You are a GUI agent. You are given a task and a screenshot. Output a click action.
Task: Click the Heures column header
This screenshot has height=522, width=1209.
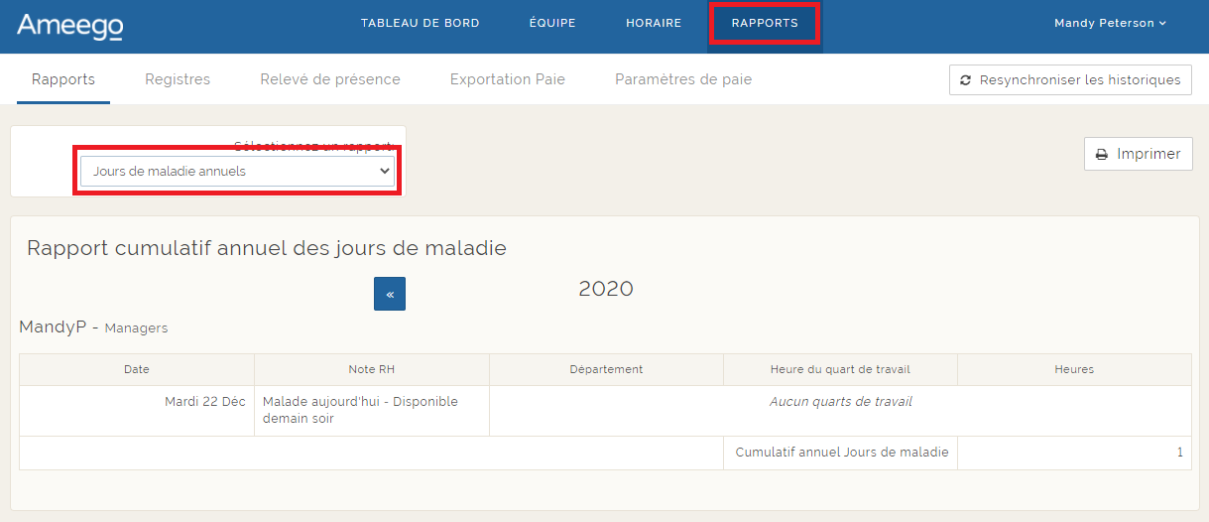[1074, 369]
